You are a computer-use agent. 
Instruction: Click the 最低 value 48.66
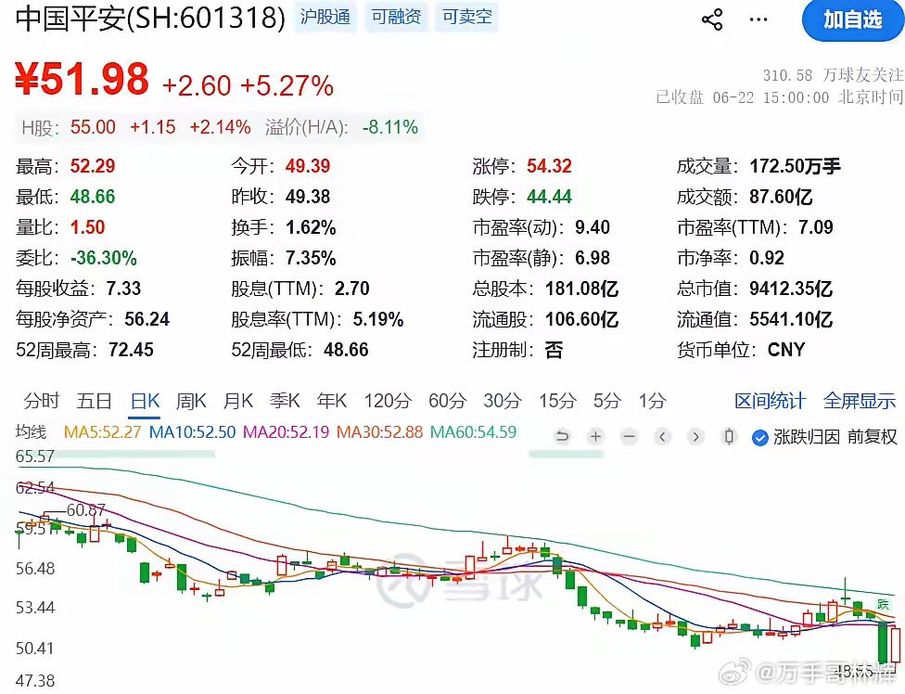point(93,197)
